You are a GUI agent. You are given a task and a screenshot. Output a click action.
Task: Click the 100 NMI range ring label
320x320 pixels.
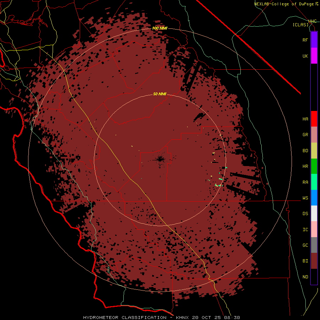160,28
